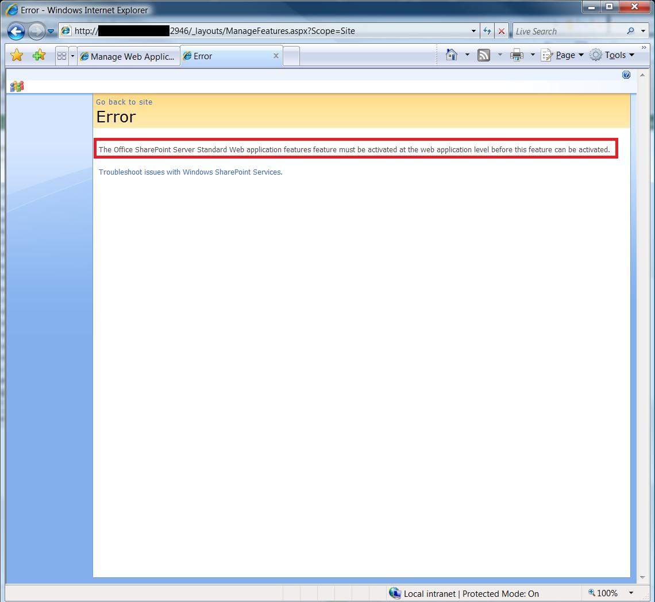Image resolution: width=655 pixels, height=602 pixels.
Task: Open the Quick Tabs grid view
Action: pyautogui.click(x=61, y=56)
